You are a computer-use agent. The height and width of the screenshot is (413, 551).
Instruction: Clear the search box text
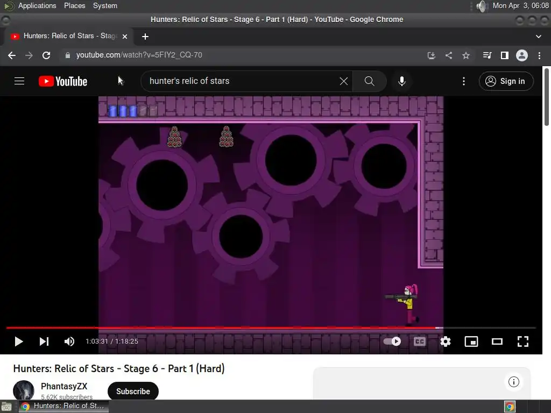pyautogui.click(x=344, y=81)
